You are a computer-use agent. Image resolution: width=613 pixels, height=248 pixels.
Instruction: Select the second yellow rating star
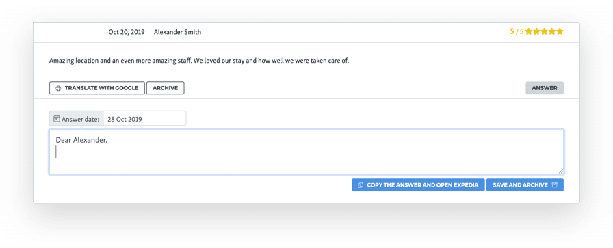pyautogui.click(x=537, y=31)
